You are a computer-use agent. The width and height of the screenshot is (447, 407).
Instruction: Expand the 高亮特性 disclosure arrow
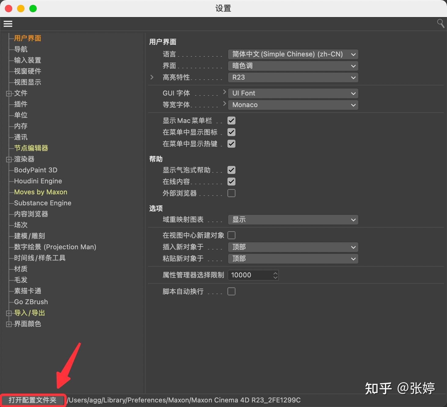152,77
